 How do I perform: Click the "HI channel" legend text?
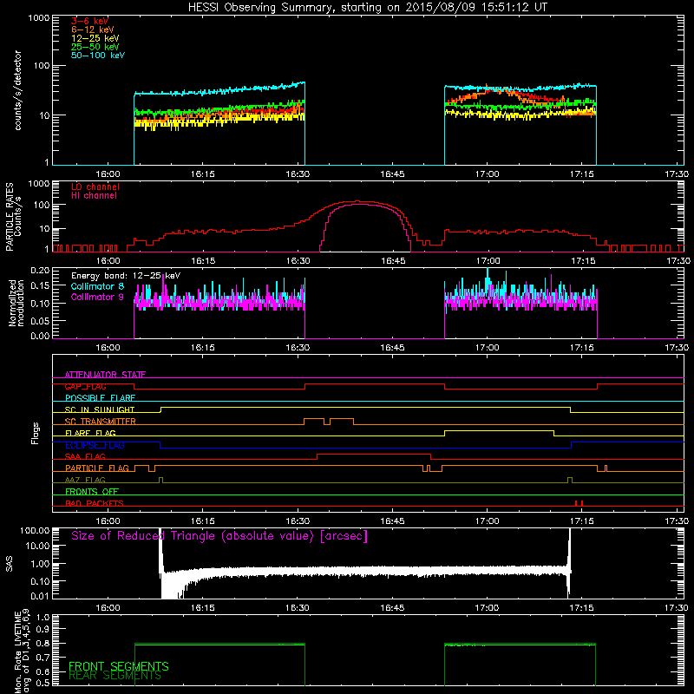tap(94, 195)
